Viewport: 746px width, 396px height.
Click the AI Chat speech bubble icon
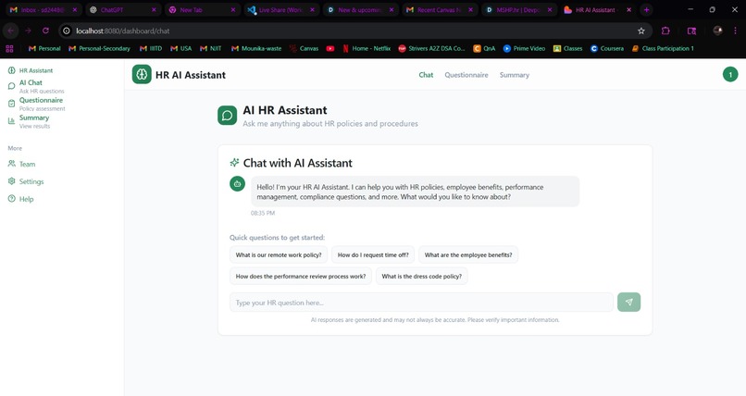11,86
